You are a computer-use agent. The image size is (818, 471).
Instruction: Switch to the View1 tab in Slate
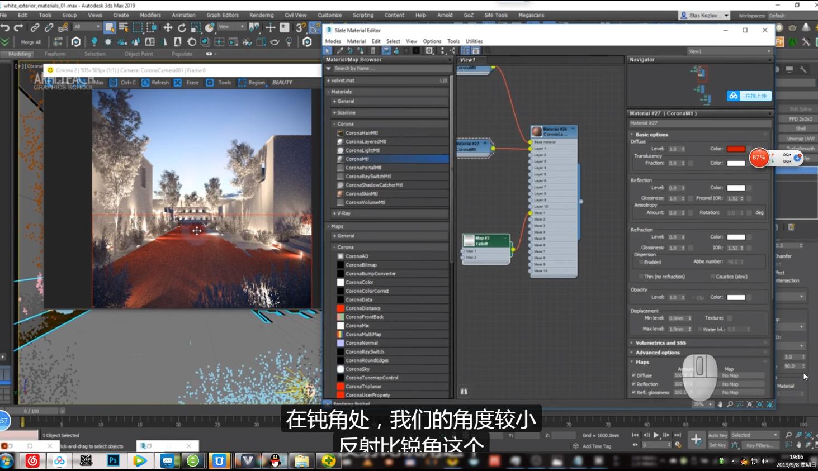[x=467, y=60]
